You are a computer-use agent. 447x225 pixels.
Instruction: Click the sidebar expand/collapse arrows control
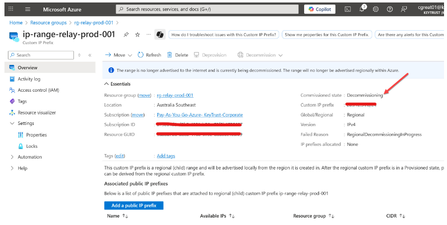pos(79,55)
